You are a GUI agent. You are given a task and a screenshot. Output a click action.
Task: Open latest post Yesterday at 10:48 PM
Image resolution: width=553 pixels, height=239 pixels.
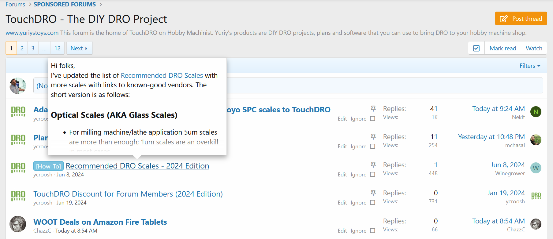pyautogui.click(x=491, y=137)
